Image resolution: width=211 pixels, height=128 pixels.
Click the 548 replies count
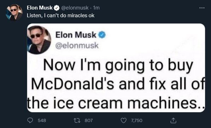point(42,120)
